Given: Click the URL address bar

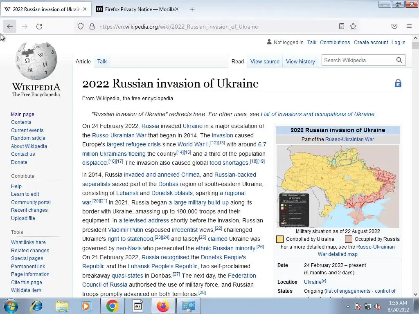Looking at the screenshot, I should (216, 27).
